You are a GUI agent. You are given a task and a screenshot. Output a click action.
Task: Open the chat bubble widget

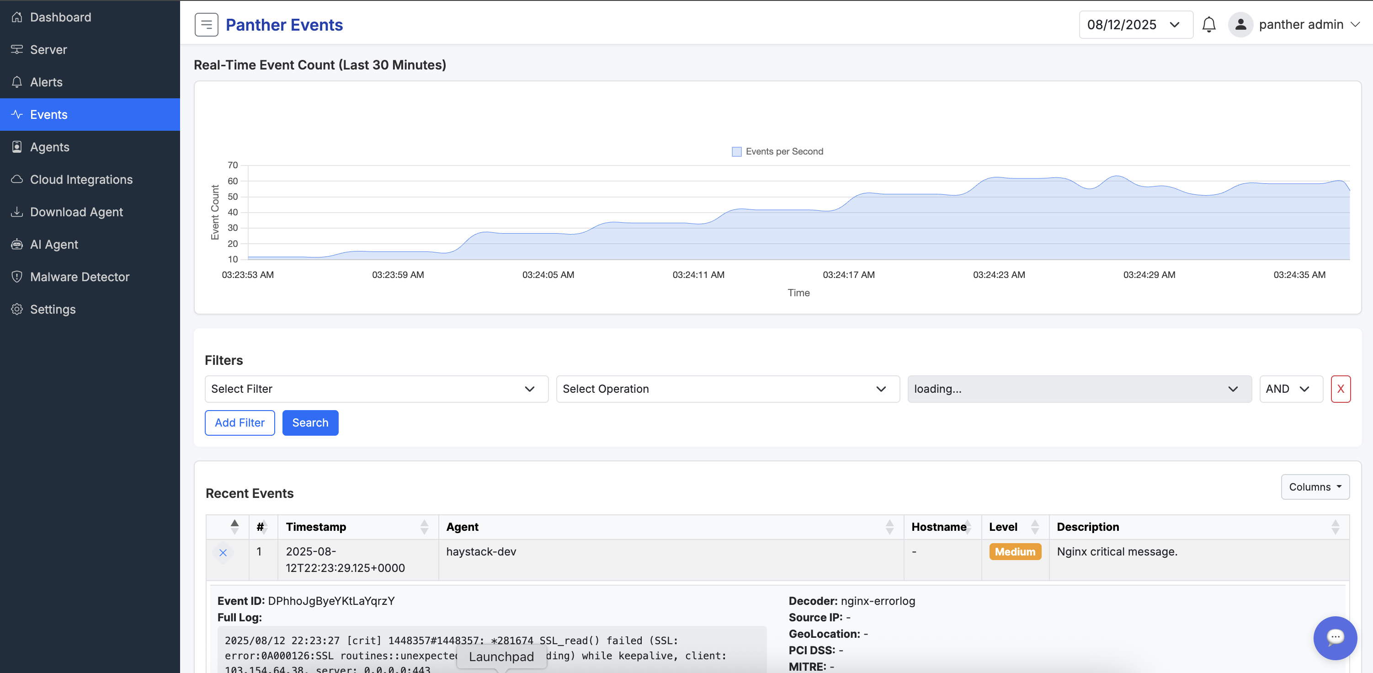(x=1334, y=637)
